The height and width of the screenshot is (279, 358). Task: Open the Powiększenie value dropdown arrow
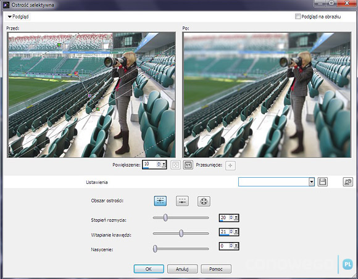(x=164, y=164)
